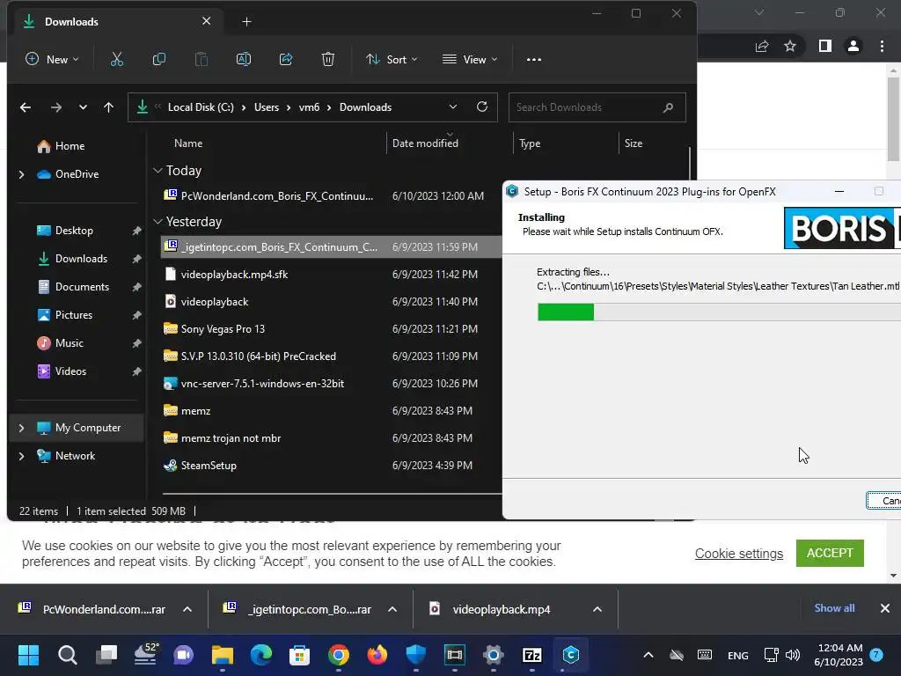Open options for PcWonderland.com rar download
The width and height of the screenshot is (901, 676).
click(187, 609)
